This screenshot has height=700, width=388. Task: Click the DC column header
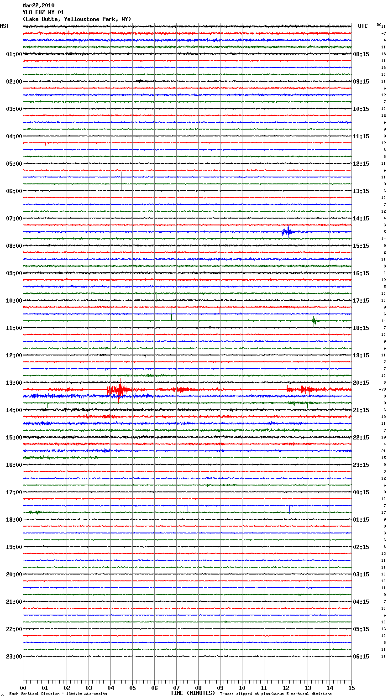(379, 25)
